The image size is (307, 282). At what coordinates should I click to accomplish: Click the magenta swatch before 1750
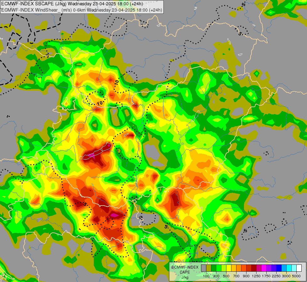pyautogui.click(x=264, y=268)
